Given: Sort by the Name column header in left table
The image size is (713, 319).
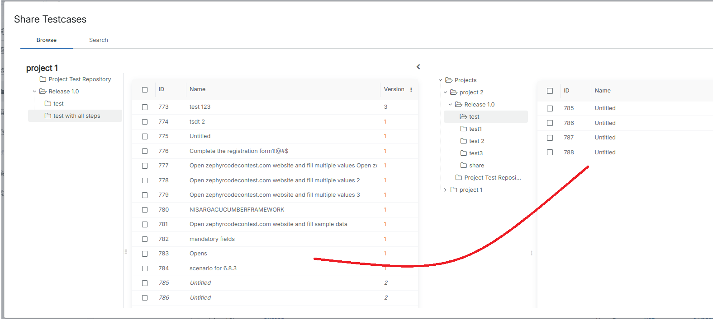Looking at the screenshot, I should (197, 89).
